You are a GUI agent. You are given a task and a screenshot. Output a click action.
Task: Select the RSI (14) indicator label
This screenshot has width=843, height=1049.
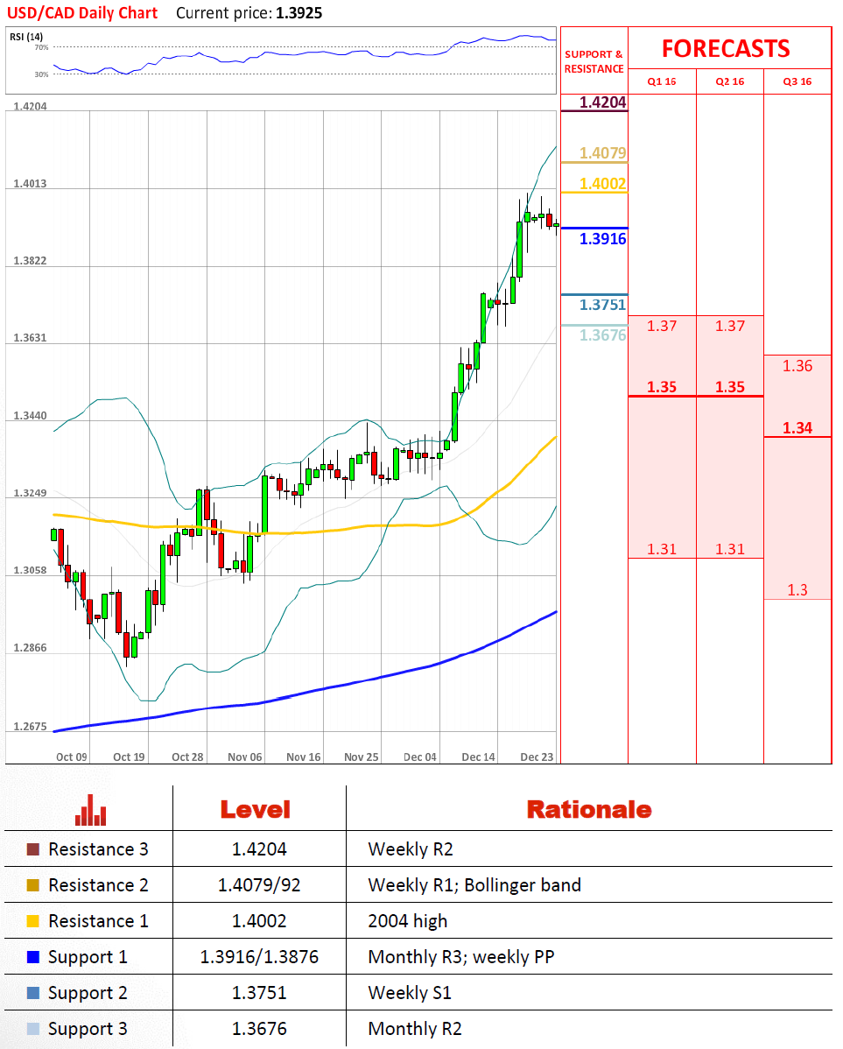[x=26, y=36]
